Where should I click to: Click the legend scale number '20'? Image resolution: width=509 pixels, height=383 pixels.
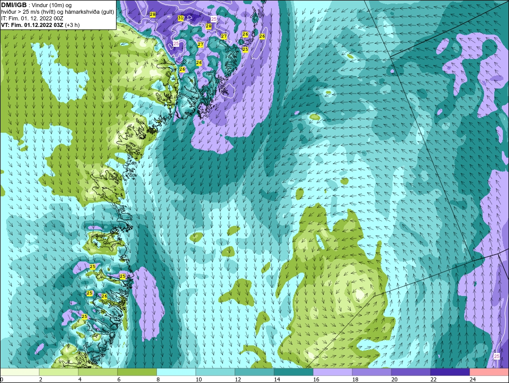click(x=394, y=379)
